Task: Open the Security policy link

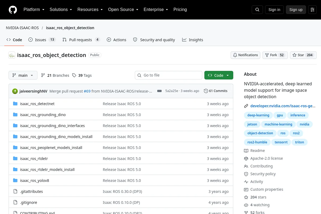Action: click(x=260, y=174)
